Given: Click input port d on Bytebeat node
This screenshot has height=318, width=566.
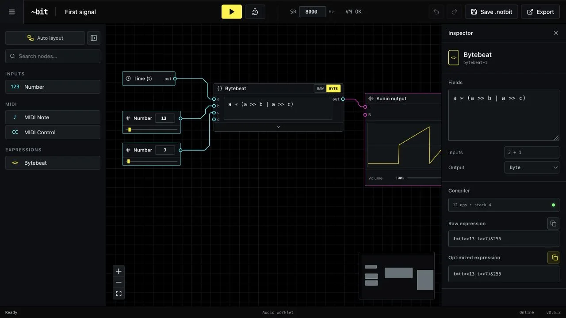Looking at the screenshot, I should [x=214, y=119].
